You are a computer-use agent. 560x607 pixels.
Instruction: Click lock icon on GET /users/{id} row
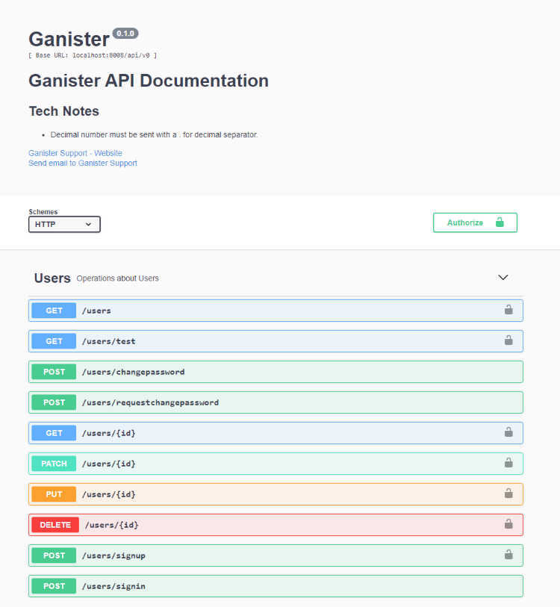[x=508, y=432]
